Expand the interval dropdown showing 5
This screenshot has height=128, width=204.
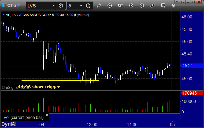pyautogui.click(x=81, y=6)
